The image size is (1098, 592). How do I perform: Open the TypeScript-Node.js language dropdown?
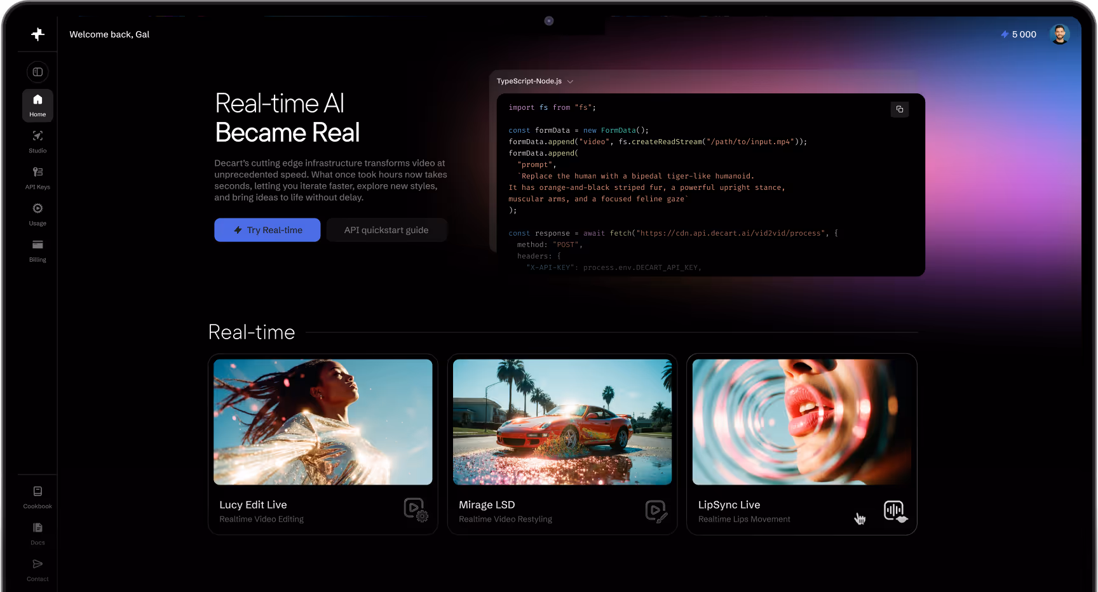click(x=534, y=81)
